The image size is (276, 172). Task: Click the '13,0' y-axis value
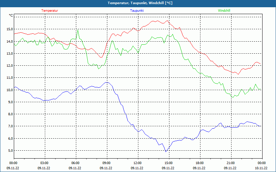coord(10,54)
